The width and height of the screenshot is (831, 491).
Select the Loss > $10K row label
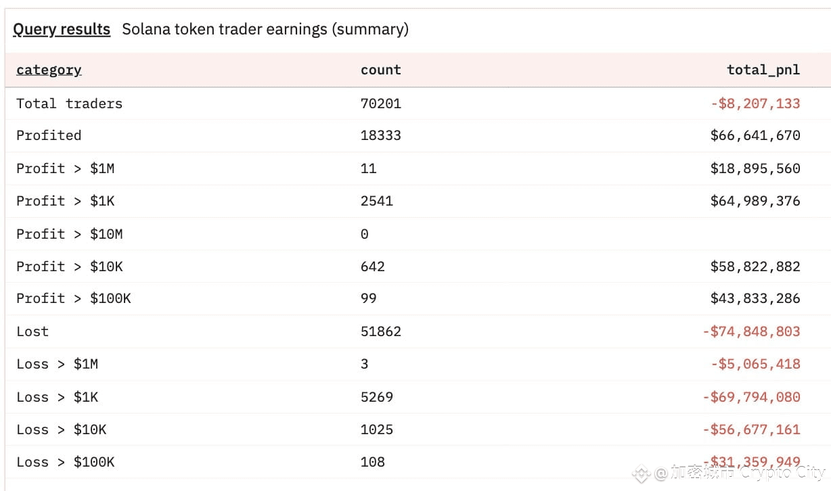pyautogui.click(x=62, y=429)
